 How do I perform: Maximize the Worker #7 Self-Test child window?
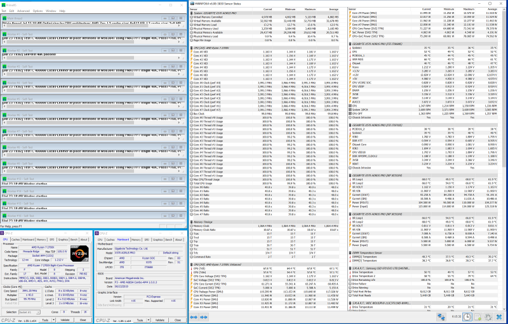[x=173, y=131]
